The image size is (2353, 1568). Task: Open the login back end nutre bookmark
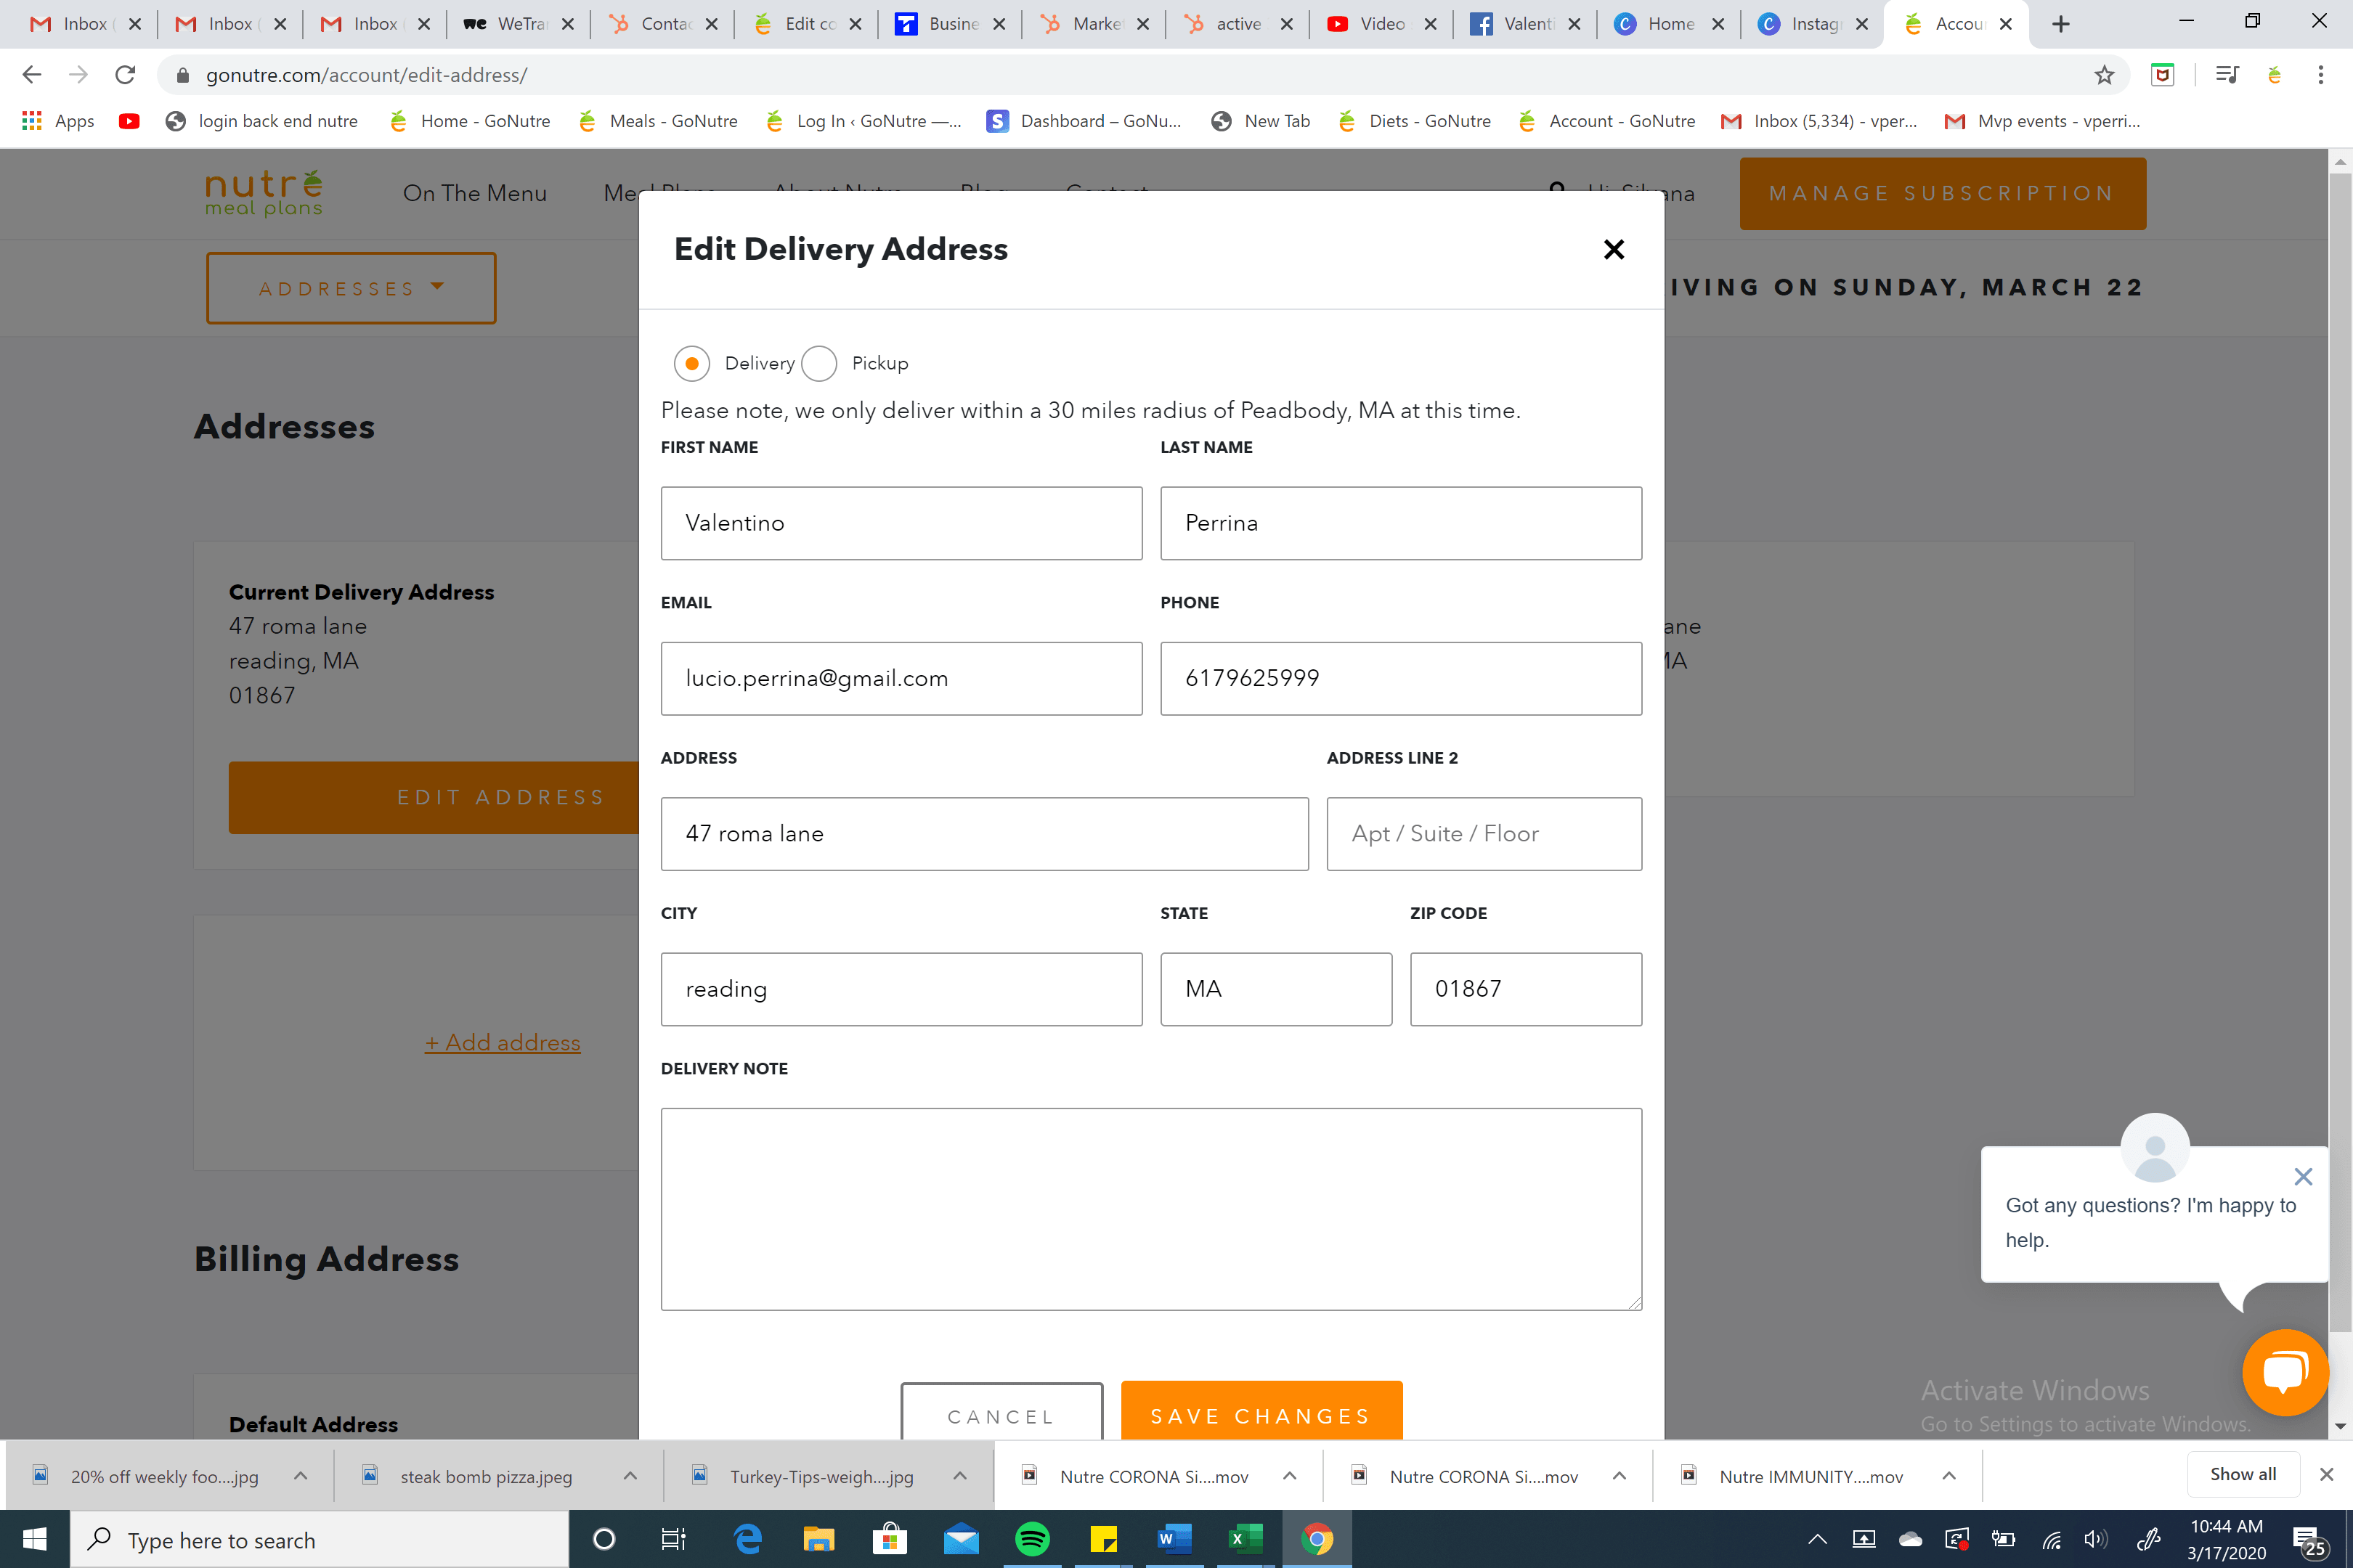(262, 121)
